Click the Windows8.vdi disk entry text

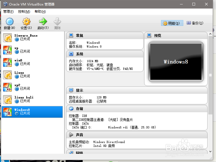(132, 127)
